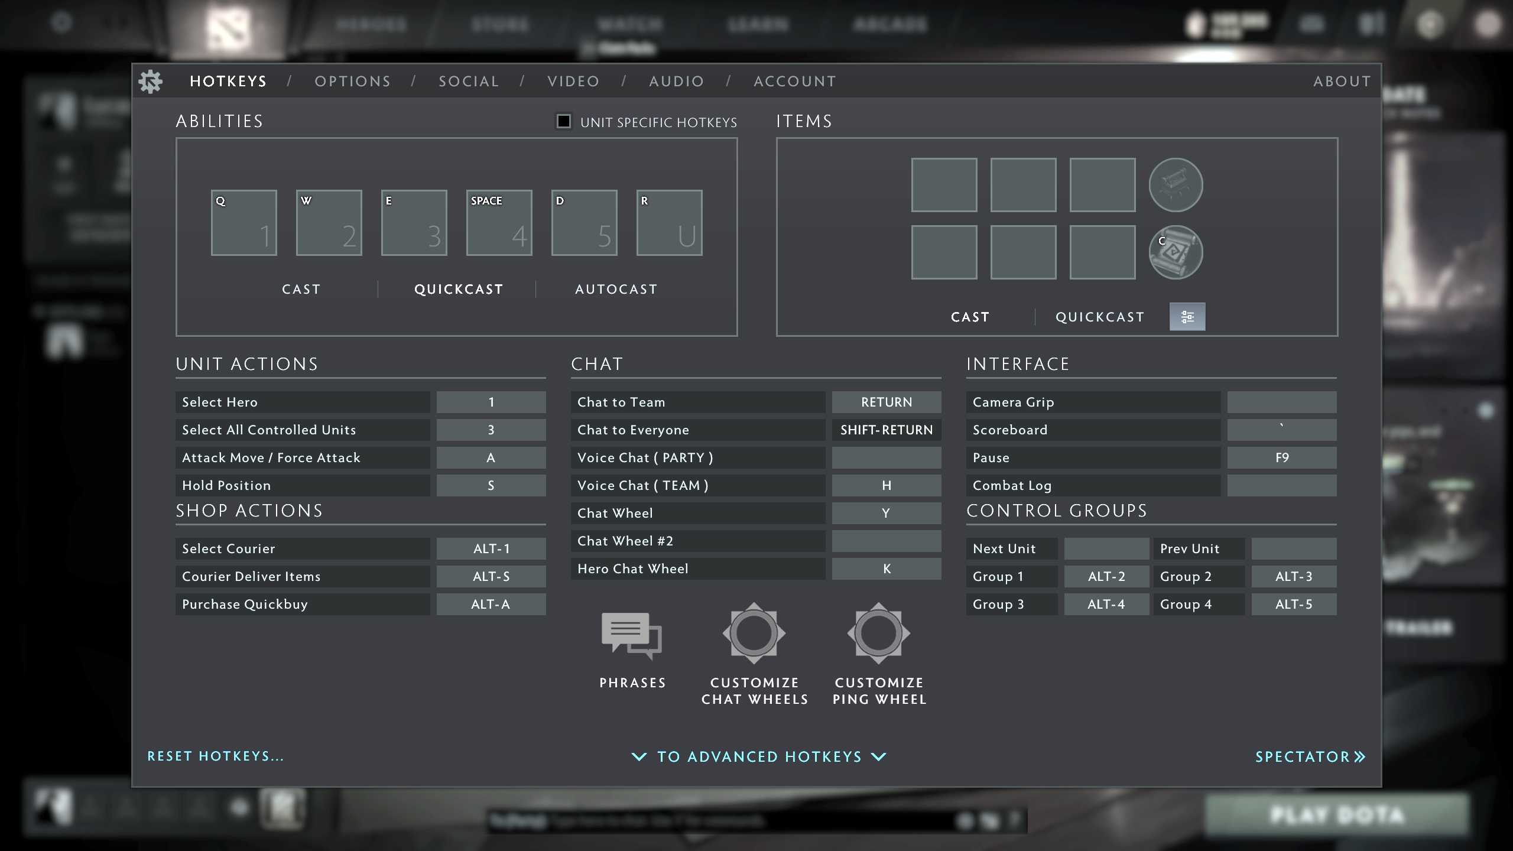Viewport: 1513px width, 851px height.
Task: Switch to the Audio tab
Action: point(676,82)
